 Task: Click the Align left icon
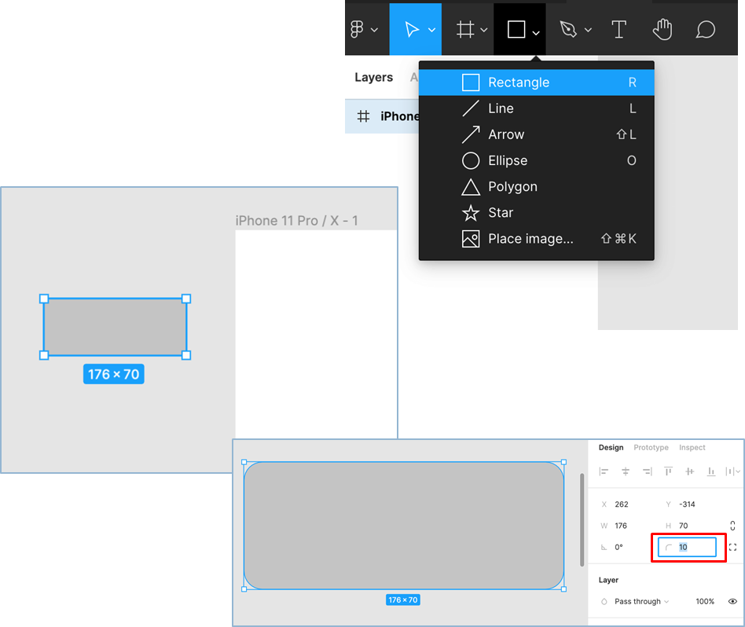pos(604,471)
